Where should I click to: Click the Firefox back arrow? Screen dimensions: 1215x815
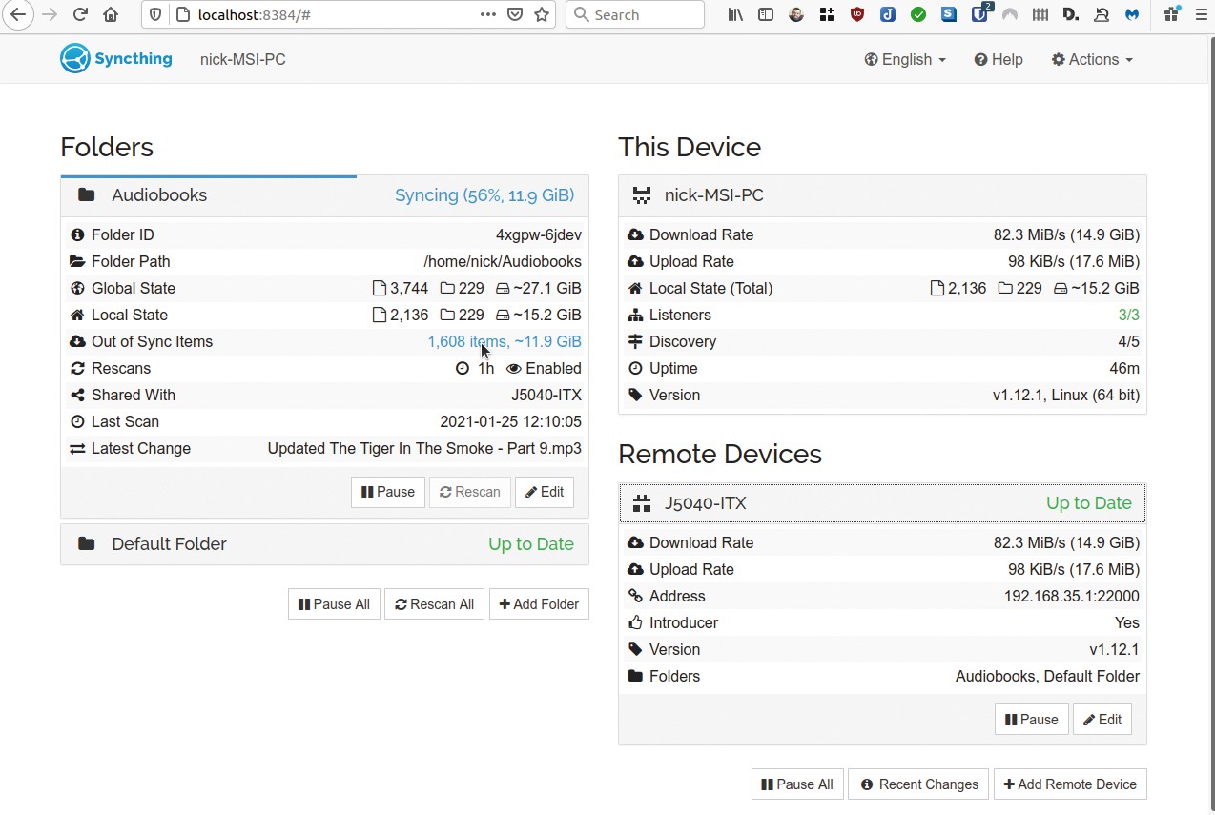(x=18, y=14)
